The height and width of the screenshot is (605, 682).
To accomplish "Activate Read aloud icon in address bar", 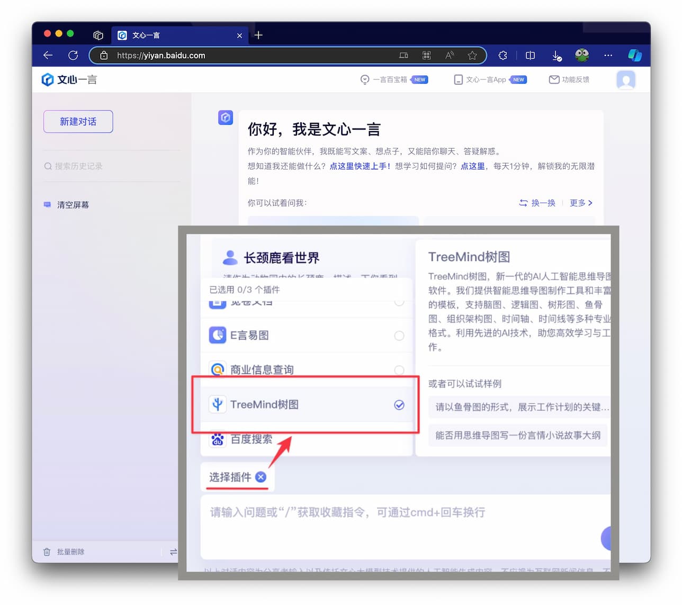I will pos(450,55).
